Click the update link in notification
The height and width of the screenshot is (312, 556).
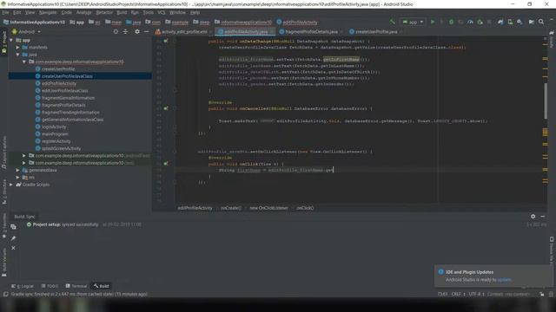click(504, 279)
